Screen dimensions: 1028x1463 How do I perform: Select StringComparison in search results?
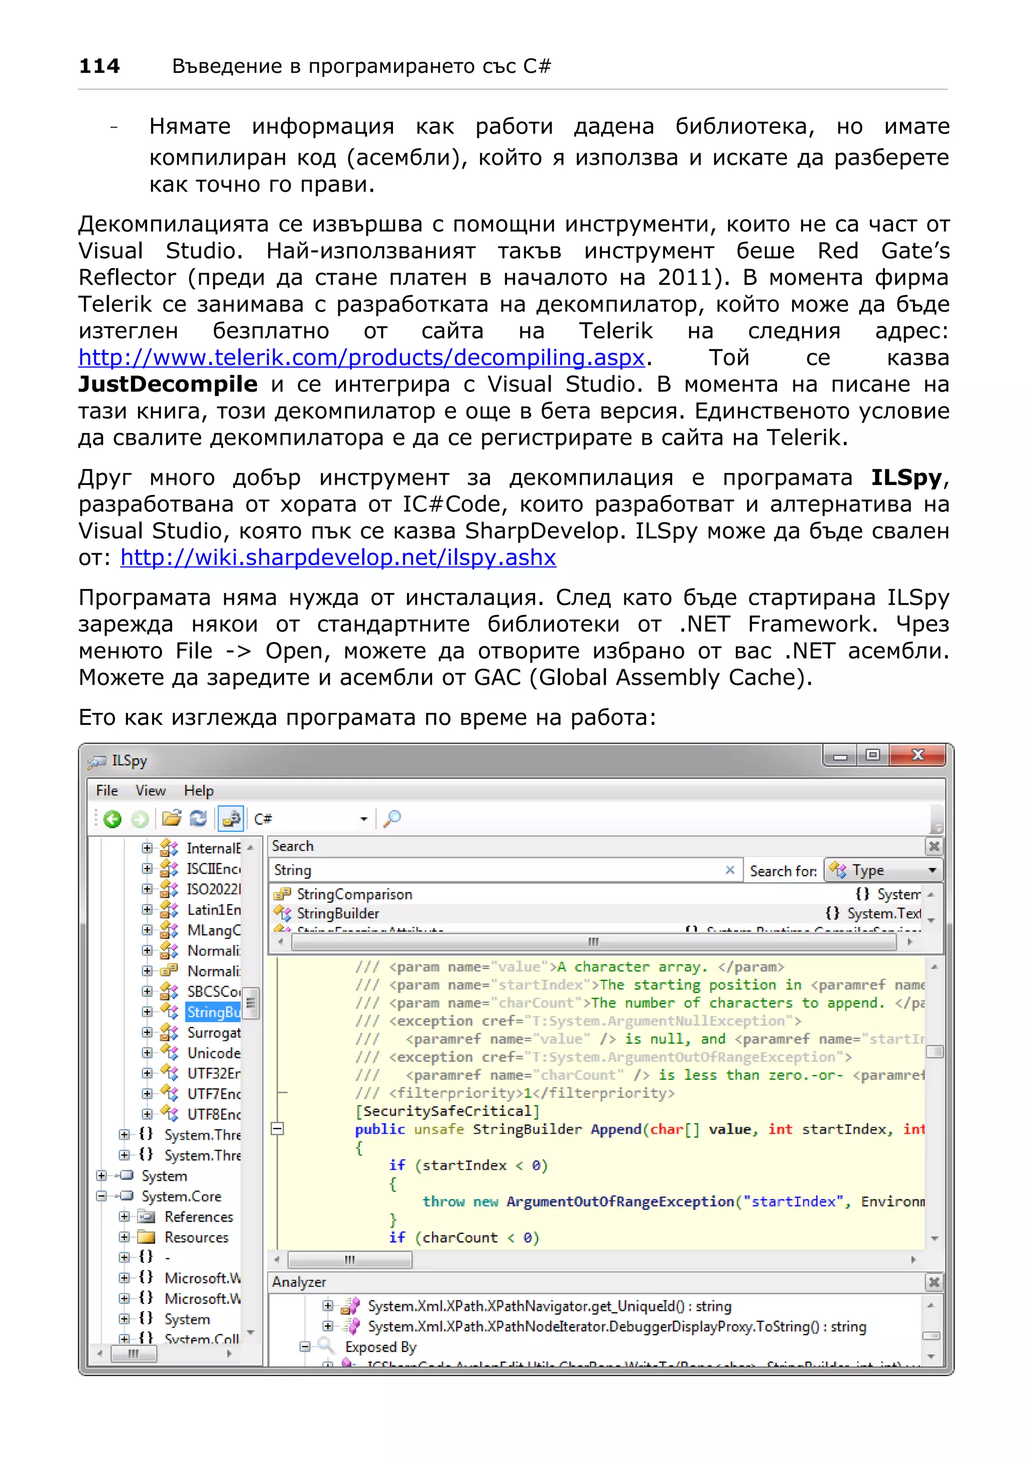[354, 894]
